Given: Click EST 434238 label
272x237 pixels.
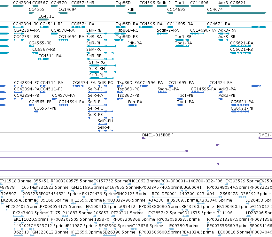Looking at the screenshot, I should tap(156, 200).
